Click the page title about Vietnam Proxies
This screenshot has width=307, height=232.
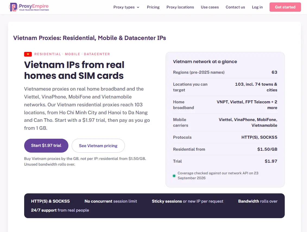coord(90,38)
